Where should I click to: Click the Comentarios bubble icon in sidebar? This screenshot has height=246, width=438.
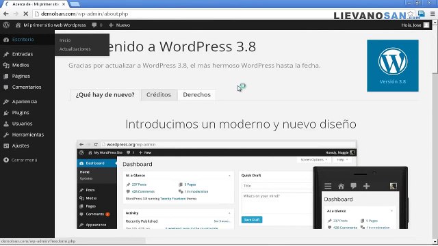click(6, 87)
